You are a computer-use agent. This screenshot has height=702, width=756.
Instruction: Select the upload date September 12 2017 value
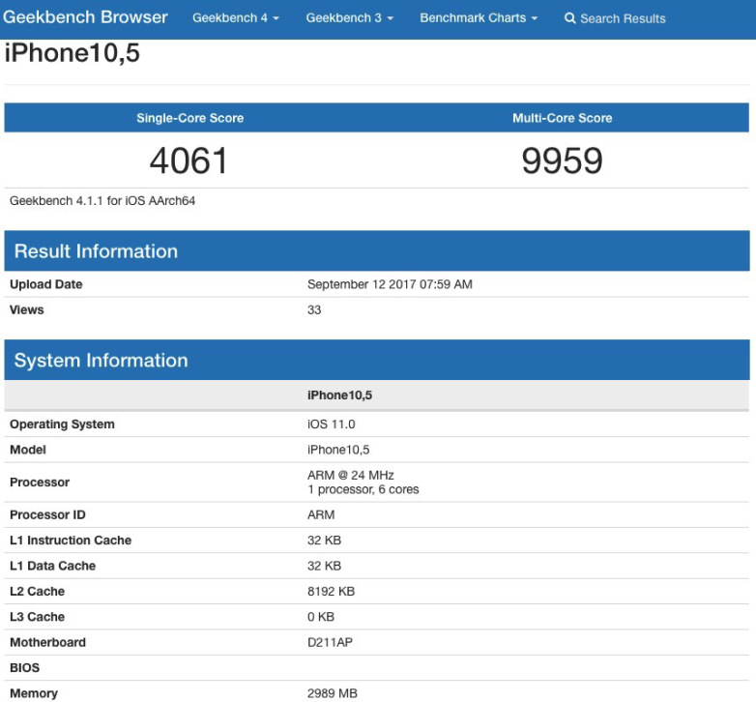[x=390, y=284]
